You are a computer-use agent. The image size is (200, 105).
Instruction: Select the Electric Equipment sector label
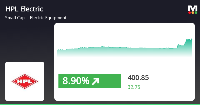click(48, 18)
